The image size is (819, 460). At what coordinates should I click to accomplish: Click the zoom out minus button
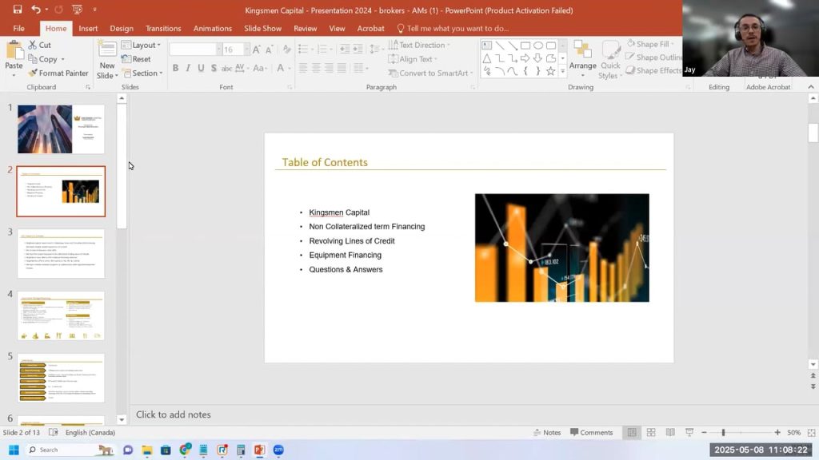coord(704,432)
